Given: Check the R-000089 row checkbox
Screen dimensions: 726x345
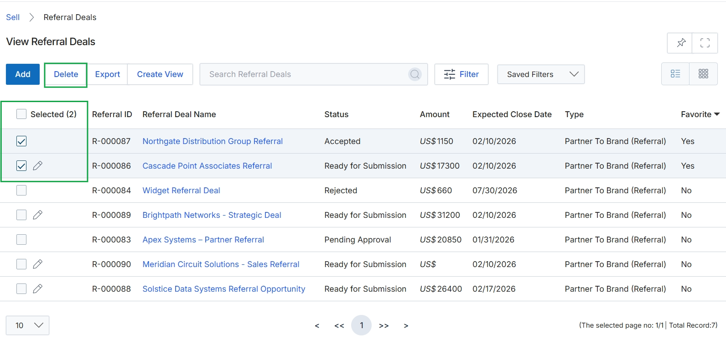Looking at the screenshot, I should click(x=21, y=215).
